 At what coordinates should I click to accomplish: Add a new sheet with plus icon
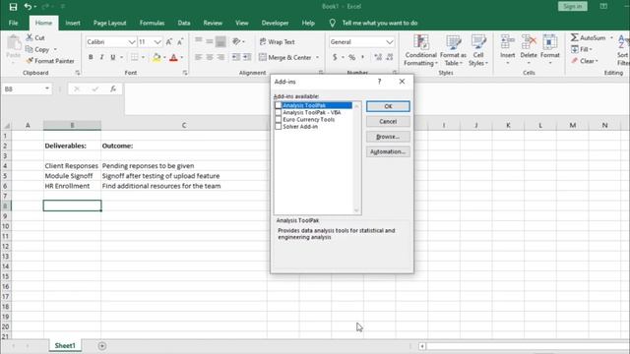click(102, 345)
